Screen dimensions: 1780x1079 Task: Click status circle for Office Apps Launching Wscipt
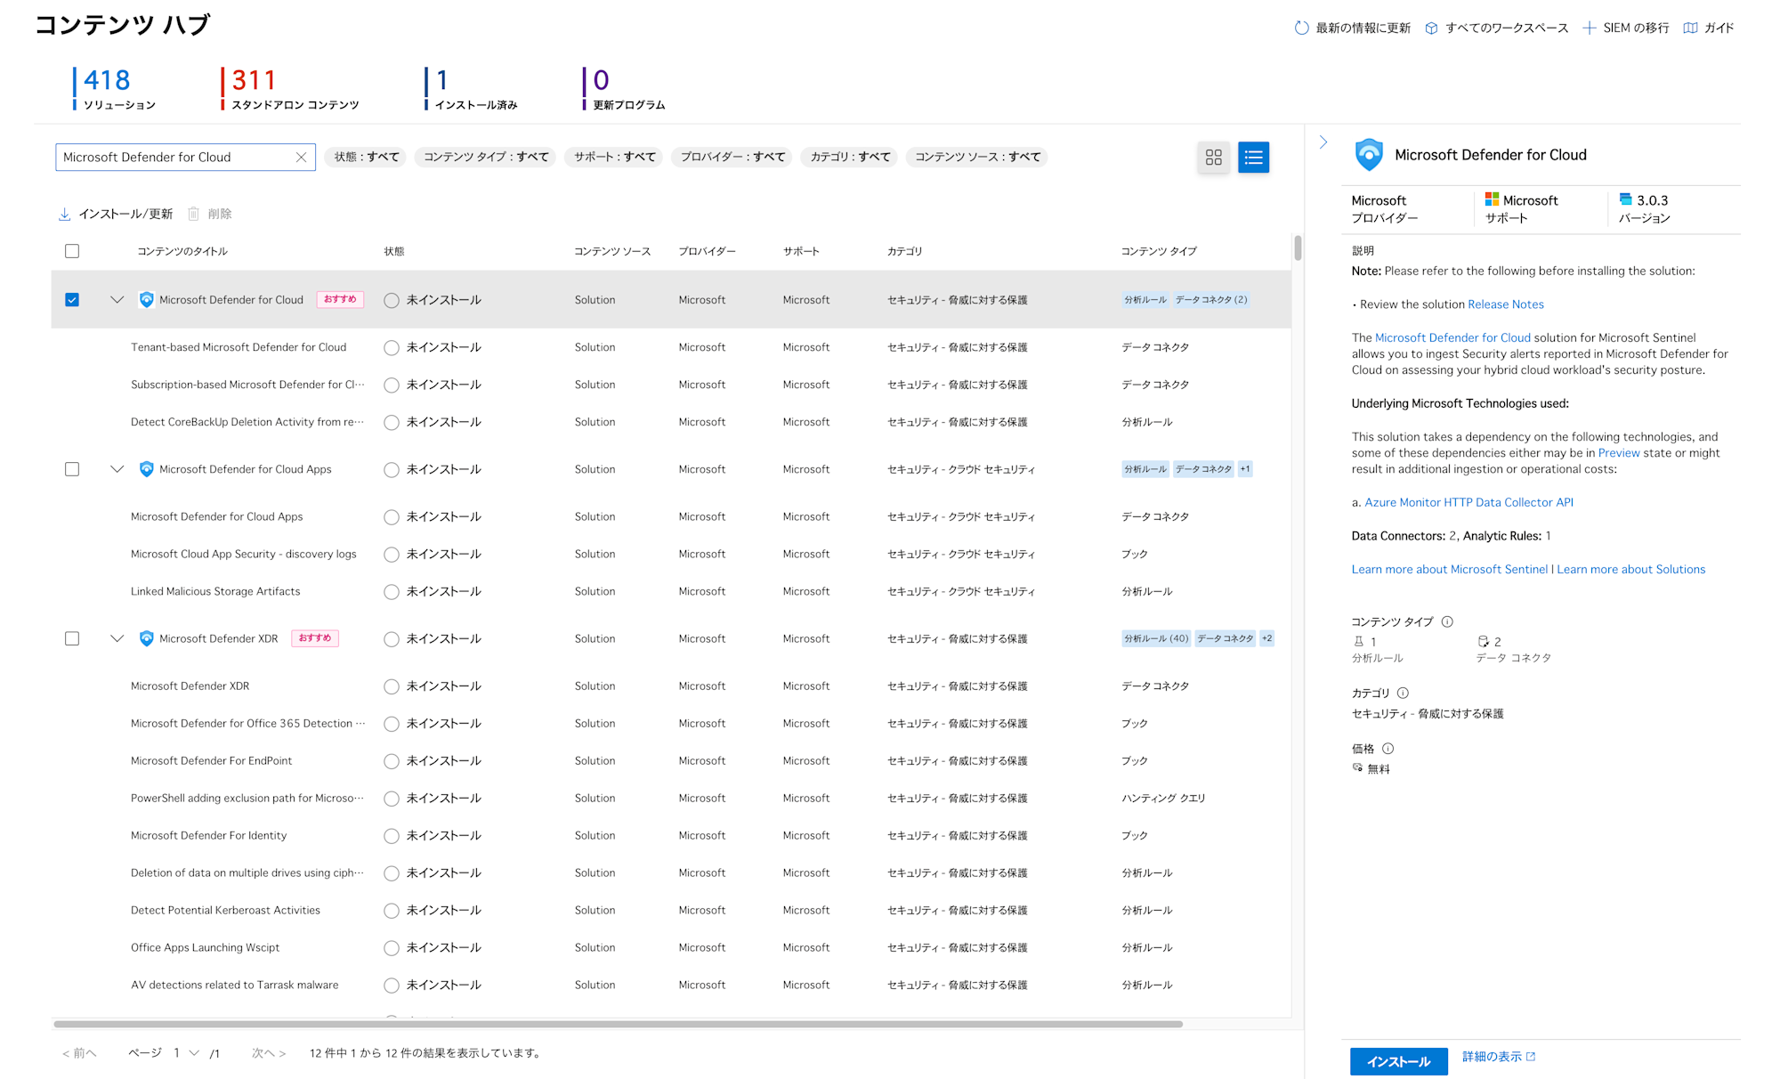(x=392, y=948)
